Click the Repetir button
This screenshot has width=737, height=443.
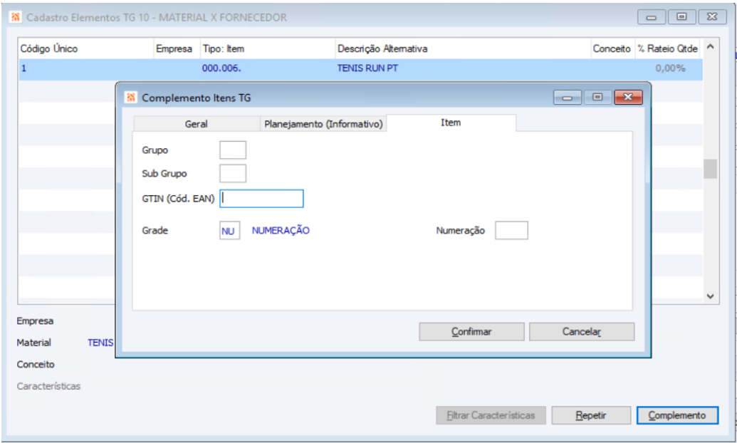(591, 415)
